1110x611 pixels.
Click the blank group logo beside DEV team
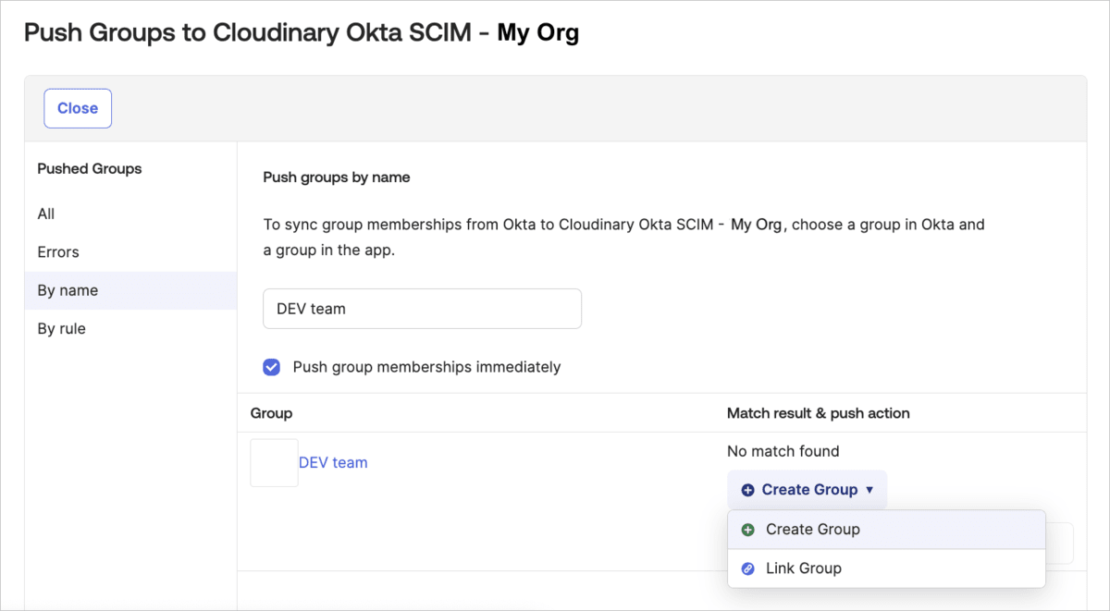(274, 462)
